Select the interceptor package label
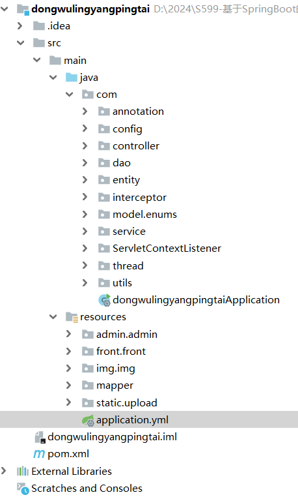The image size is (298, 497). (x=139, y=198)
